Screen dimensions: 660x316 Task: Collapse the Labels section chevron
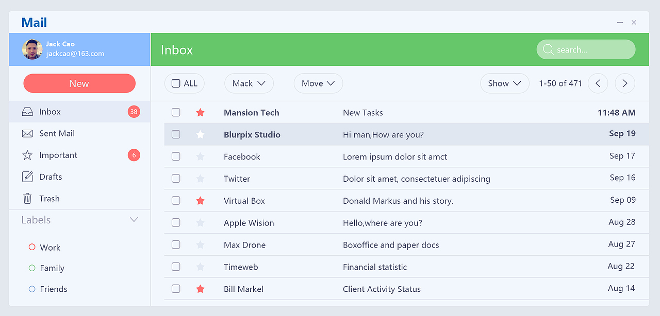coord(134,220)
